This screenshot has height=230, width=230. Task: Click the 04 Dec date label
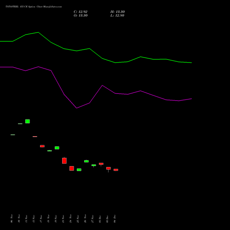click(115, 218)
